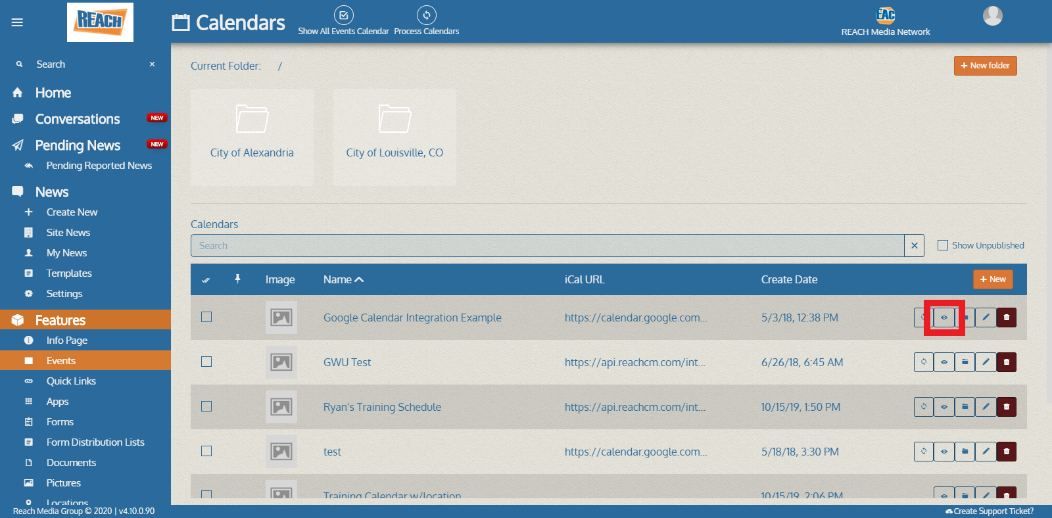The height and width of the screenshot is (518, 1052).
Task: Click the calendars Search input field
Action: (x=547, y=245)
